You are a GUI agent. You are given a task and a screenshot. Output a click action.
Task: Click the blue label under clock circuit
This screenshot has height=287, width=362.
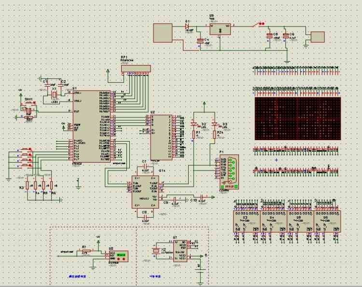155,276
